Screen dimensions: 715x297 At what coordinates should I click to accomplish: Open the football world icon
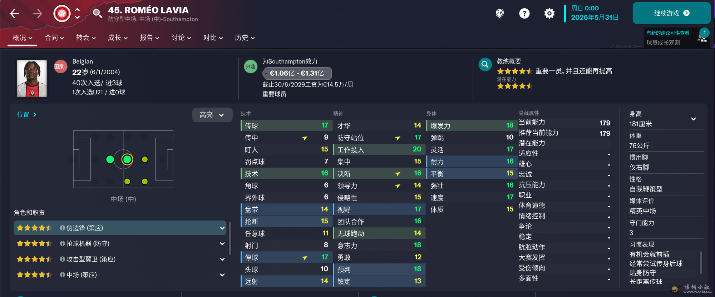point(500,14)
